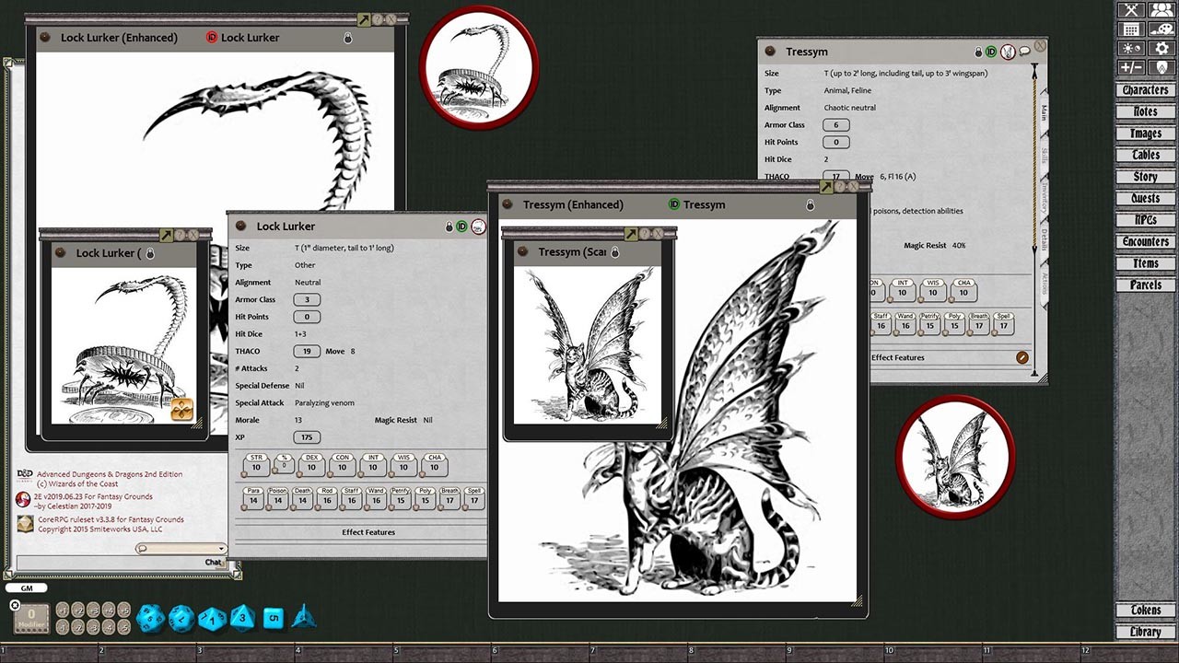Roll the blue d20 die
1179x663 pixels.
point(152,617)
